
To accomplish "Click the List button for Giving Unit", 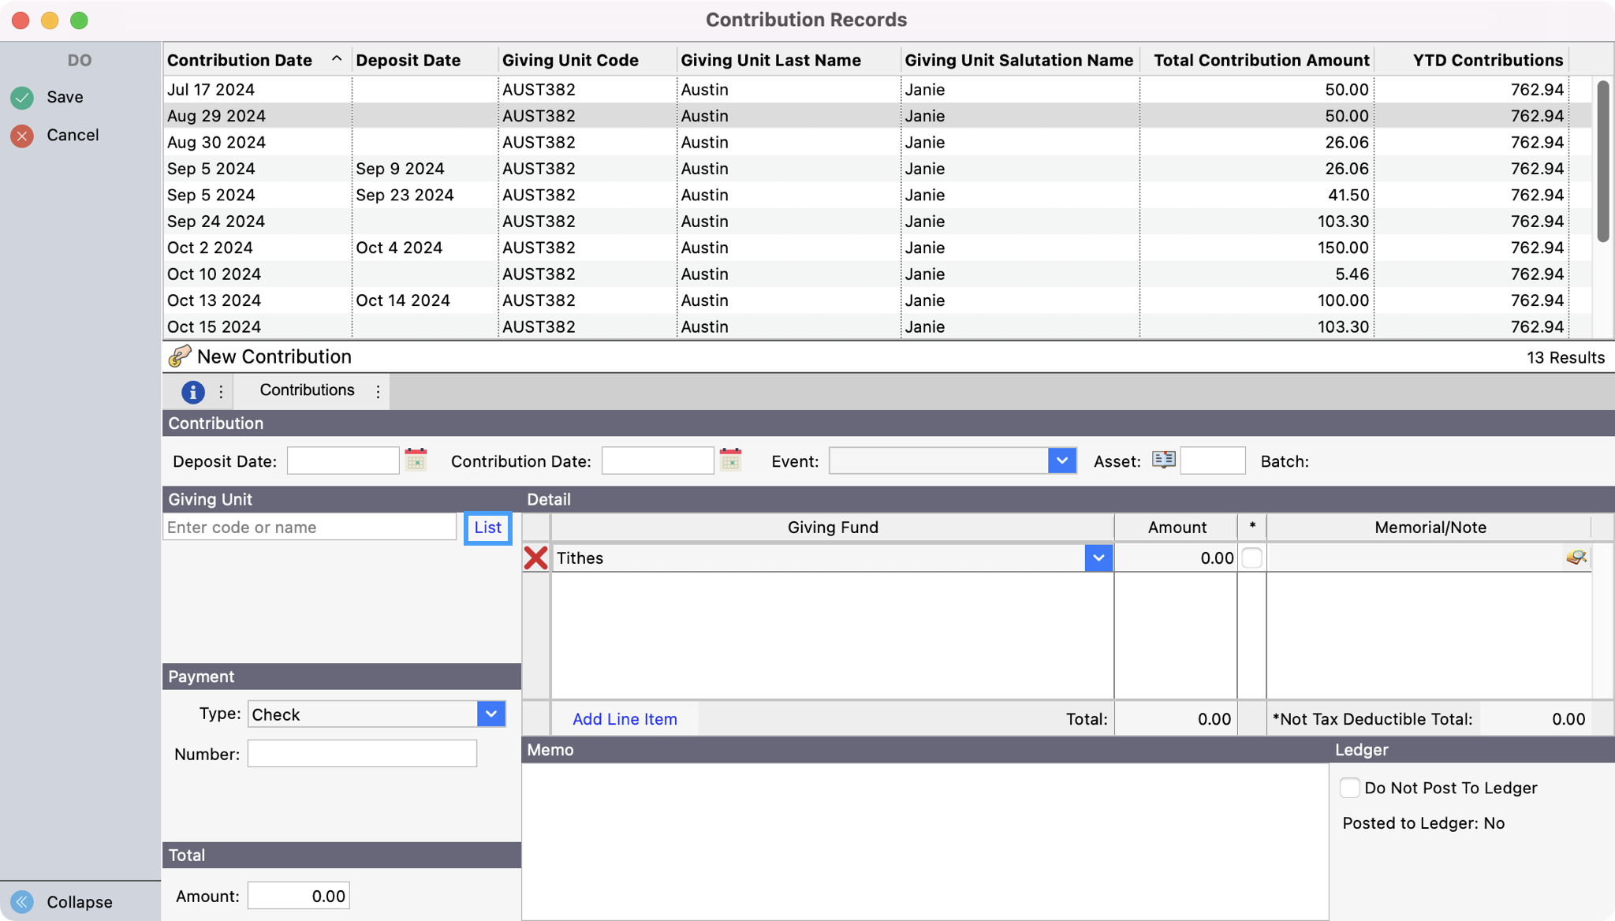I will click(487, 528).
